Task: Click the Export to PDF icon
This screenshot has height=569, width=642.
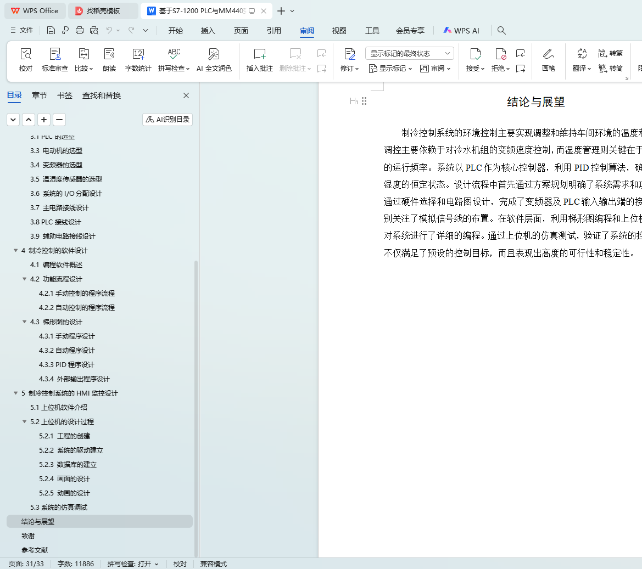Action: [x=65, y=30]
